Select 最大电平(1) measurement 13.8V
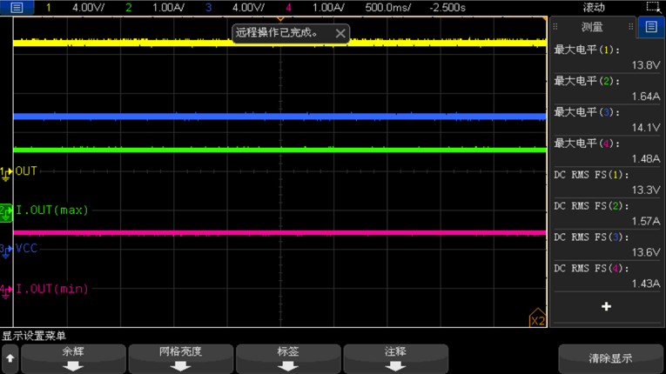This screenshot has width=666, height=374. (x=607, y=57)
